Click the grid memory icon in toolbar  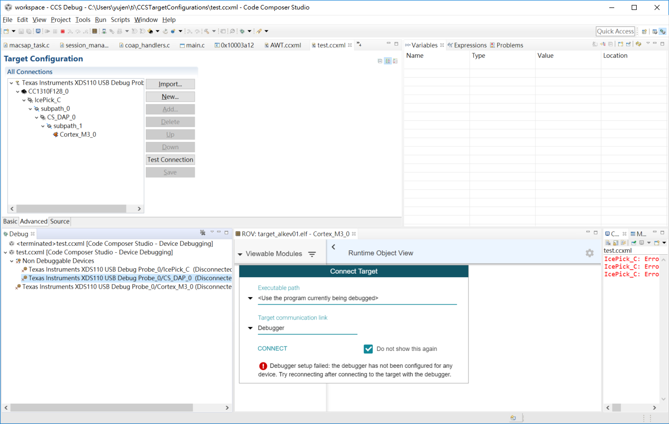95,31
